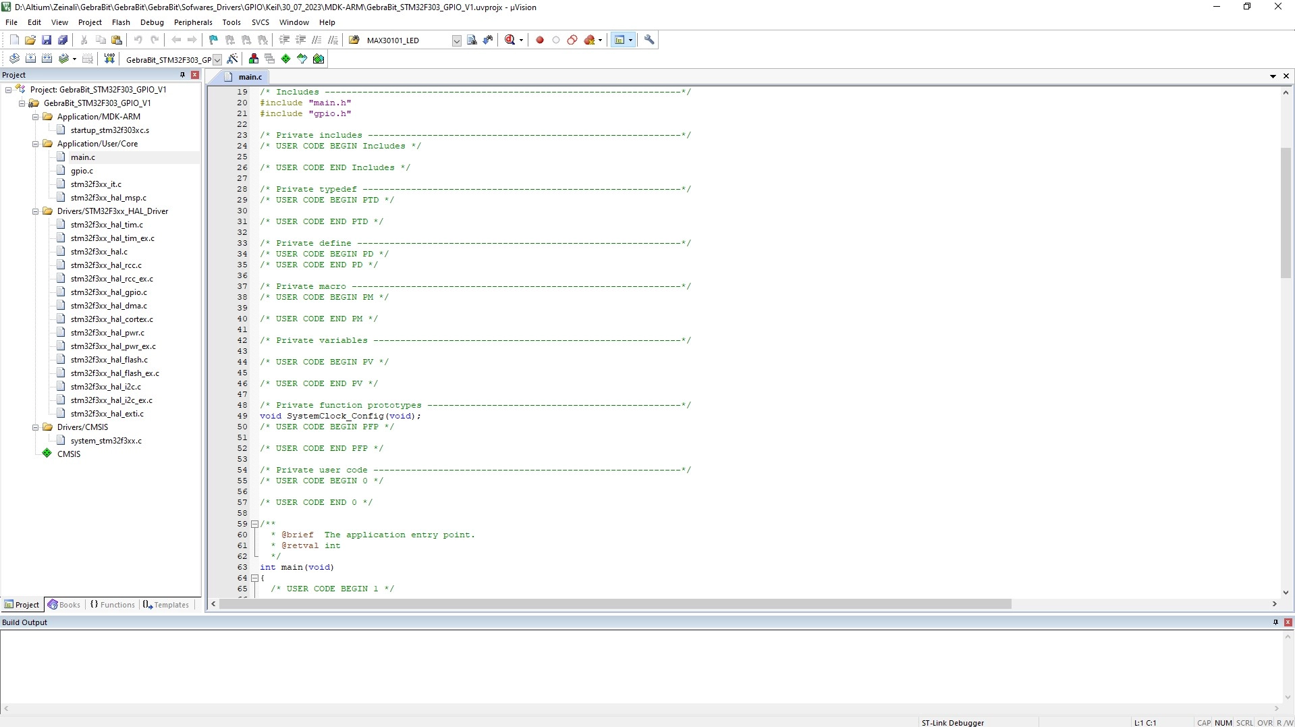Viewport: 1295px width, 727px height.
Task: Select the main.c editor tab
Action: click(244, 77)
